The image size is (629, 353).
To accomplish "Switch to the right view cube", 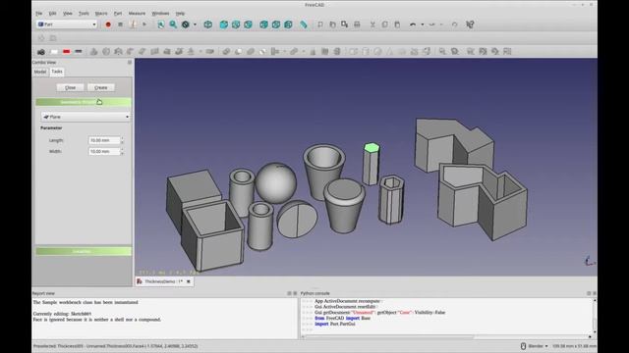I will (x=248, y=25).
